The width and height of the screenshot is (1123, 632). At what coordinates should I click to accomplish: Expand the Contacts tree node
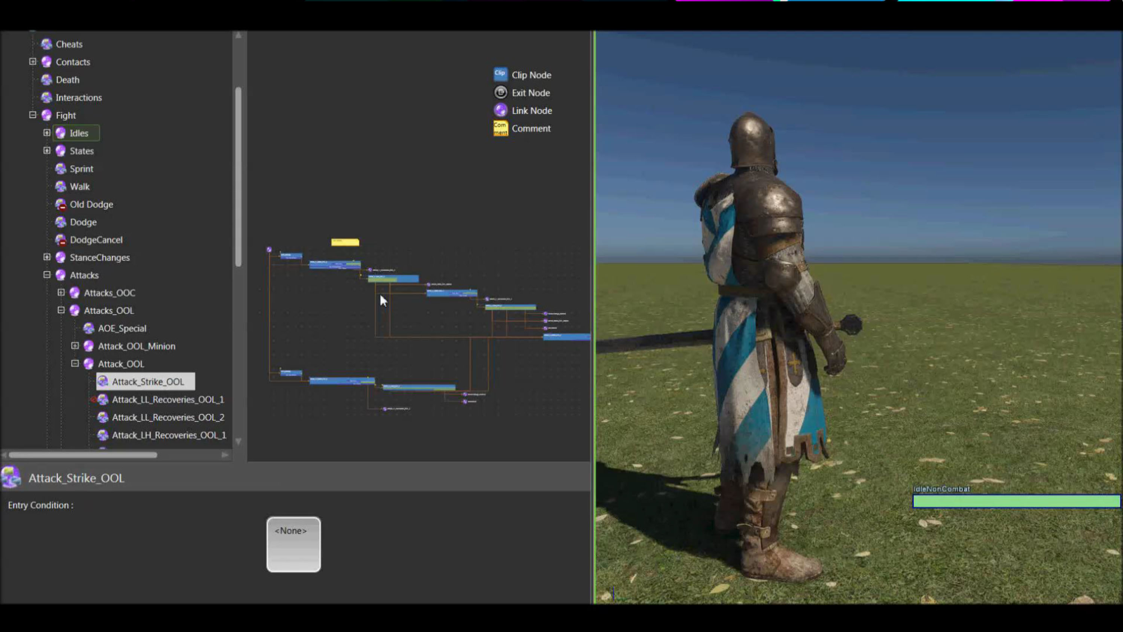click(33, 61)
